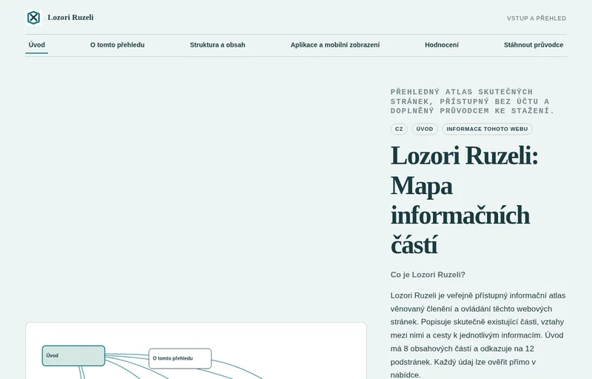Click the uppercase tagline PŘEHLEDNÝ ATLAS SKUTEČNÝCH STRÁNEK
Image resolution: width=592 pixels, height=379 pixels.
(472, 101)
